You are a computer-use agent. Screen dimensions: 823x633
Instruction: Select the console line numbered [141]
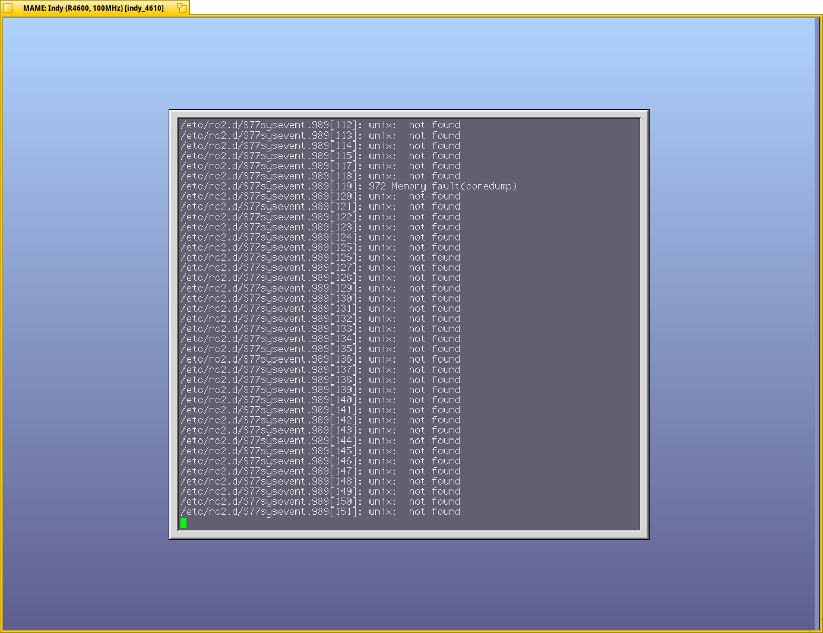[x=321, y=410]
